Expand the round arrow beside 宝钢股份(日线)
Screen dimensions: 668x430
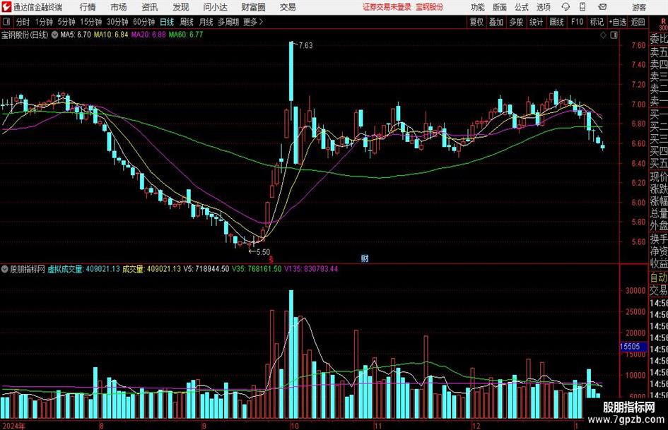[x=54, y=35]
